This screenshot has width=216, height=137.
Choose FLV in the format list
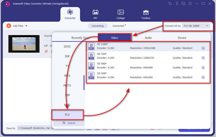(x=67, y=115)
